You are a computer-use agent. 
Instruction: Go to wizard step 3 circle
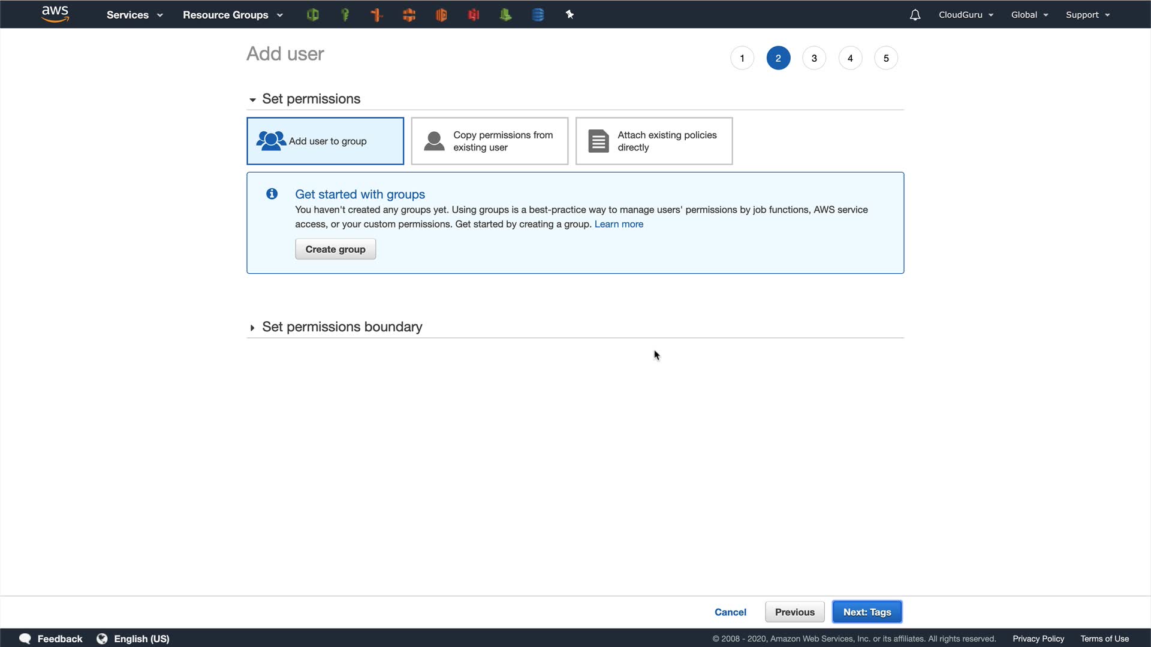(x=814, y=58)
